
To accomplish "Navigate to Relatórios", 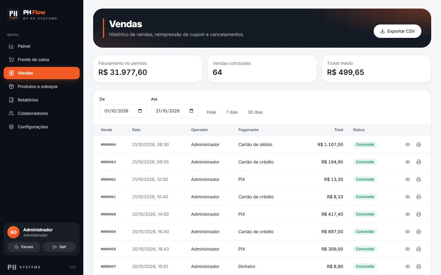I will pos(42,100).
